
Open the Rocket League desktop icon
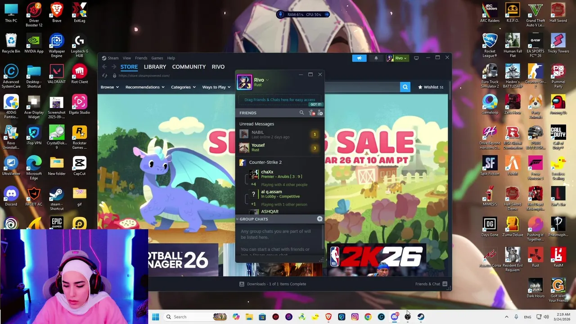[x=490, y=46]
